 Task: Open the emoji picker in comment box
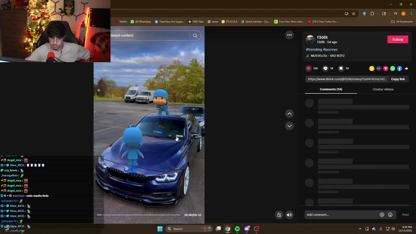[x=390, y=215]
